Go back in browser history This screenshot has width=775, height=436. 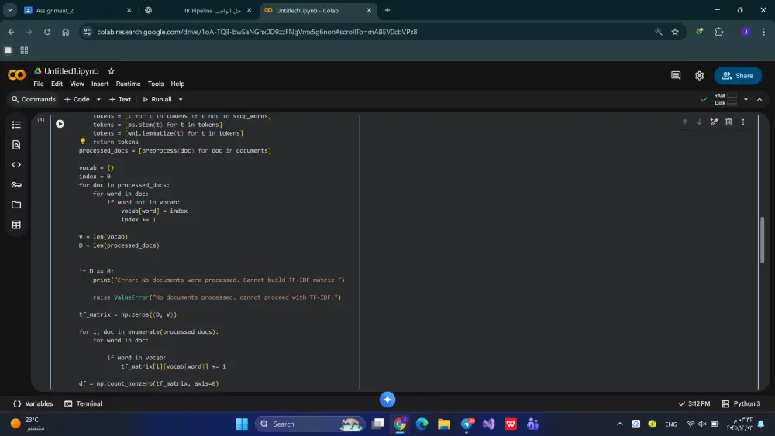point(11,32)
